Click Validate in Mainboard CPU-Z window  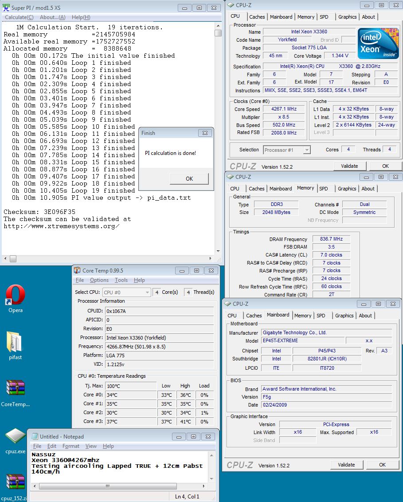pyautogui.click(x=346, y=465)
